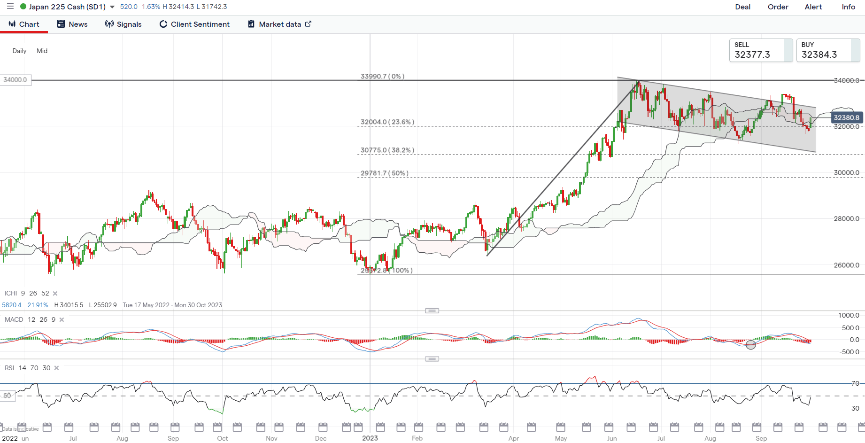Image resolution: width=865 pixels, height=443 pixels.
Task: Click the 30000.0 price axis label
Action: 847,173
